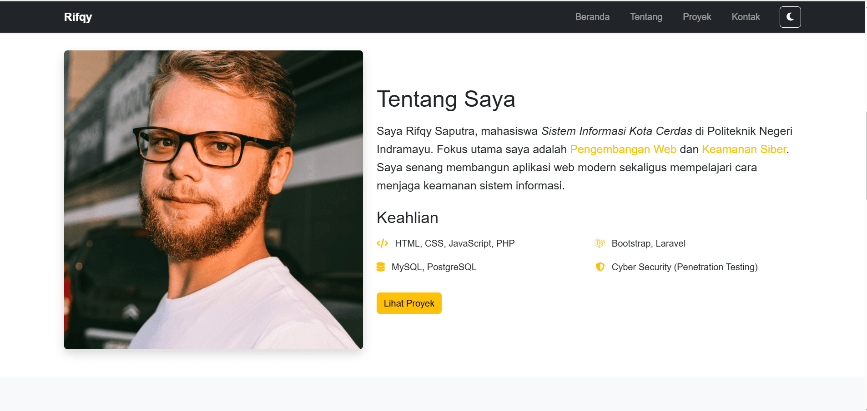Switch the site theme using the crescent toggle
The width and height of the screenshot is (867, 411).
pyautogui.click(x=790, y=17)
